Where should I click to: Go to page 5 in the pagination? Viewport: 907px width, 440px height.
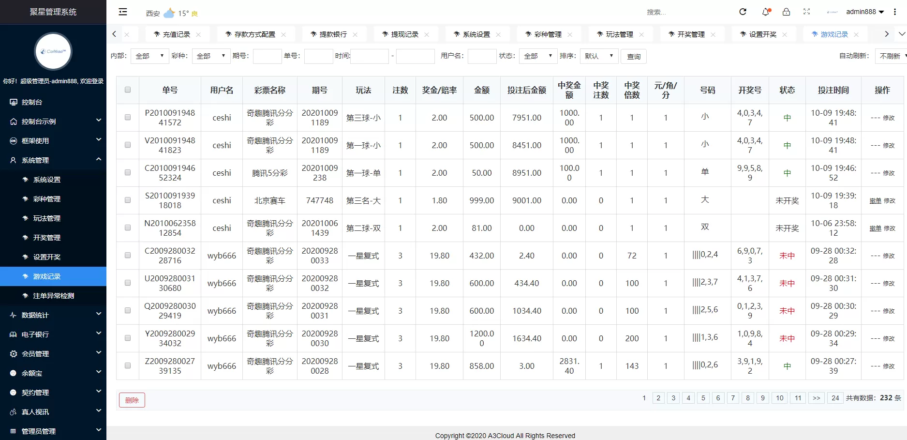click(x=703, y=398)
